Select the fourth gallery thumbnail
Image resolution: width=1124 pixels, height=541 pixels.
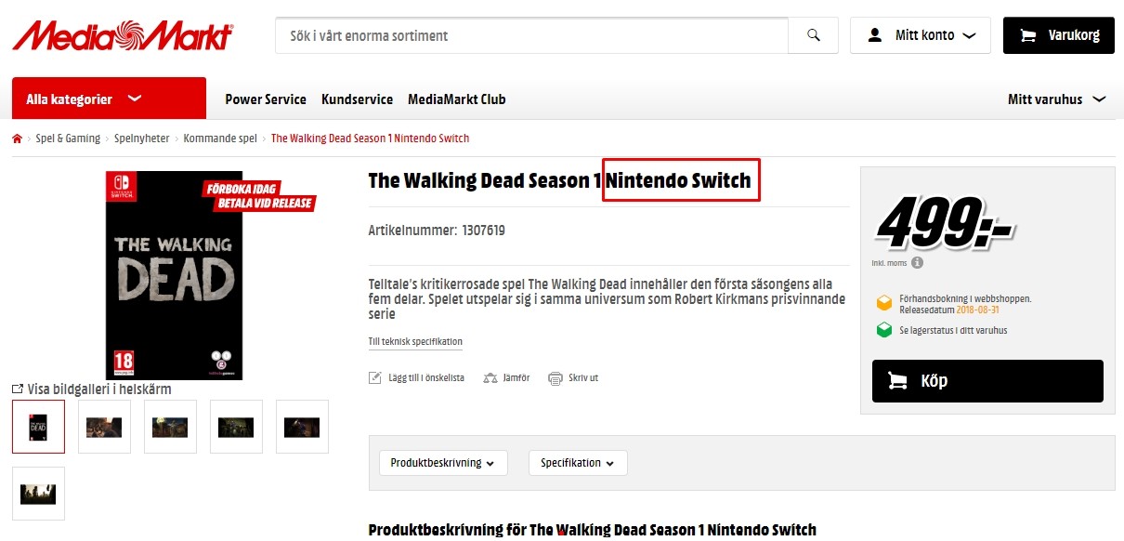click(x=236, y=427)
